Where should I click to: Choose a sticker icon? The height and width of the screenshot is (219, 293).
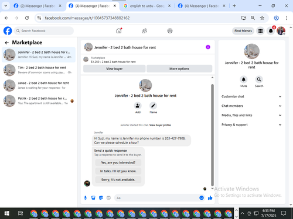point(101,198)
